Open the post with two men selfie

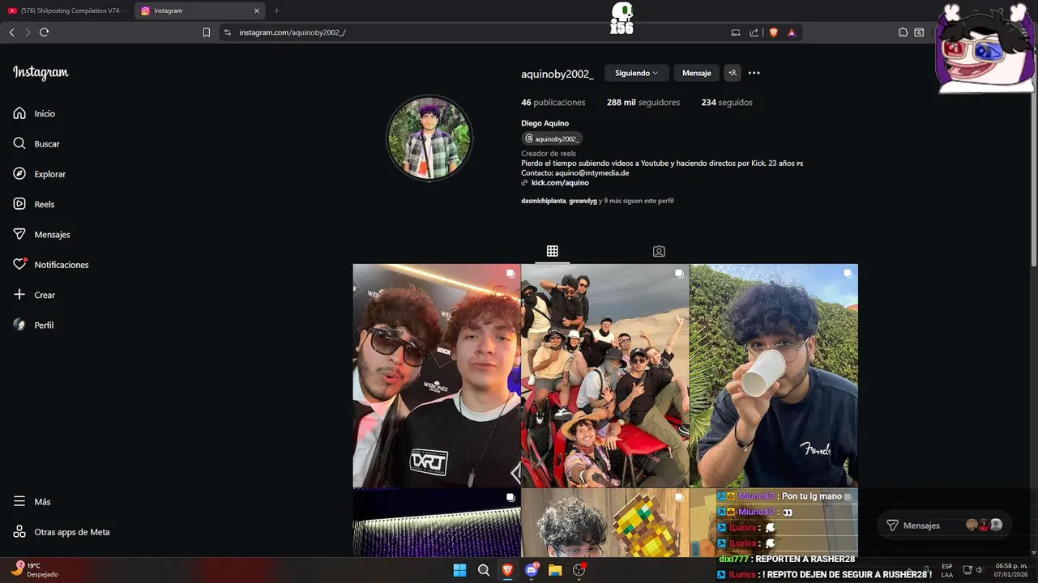tap(436, 376)
